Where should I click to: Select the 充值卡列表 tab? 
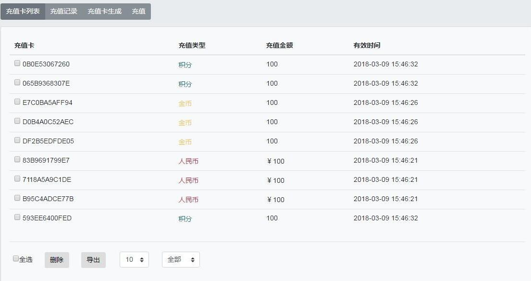24,11
